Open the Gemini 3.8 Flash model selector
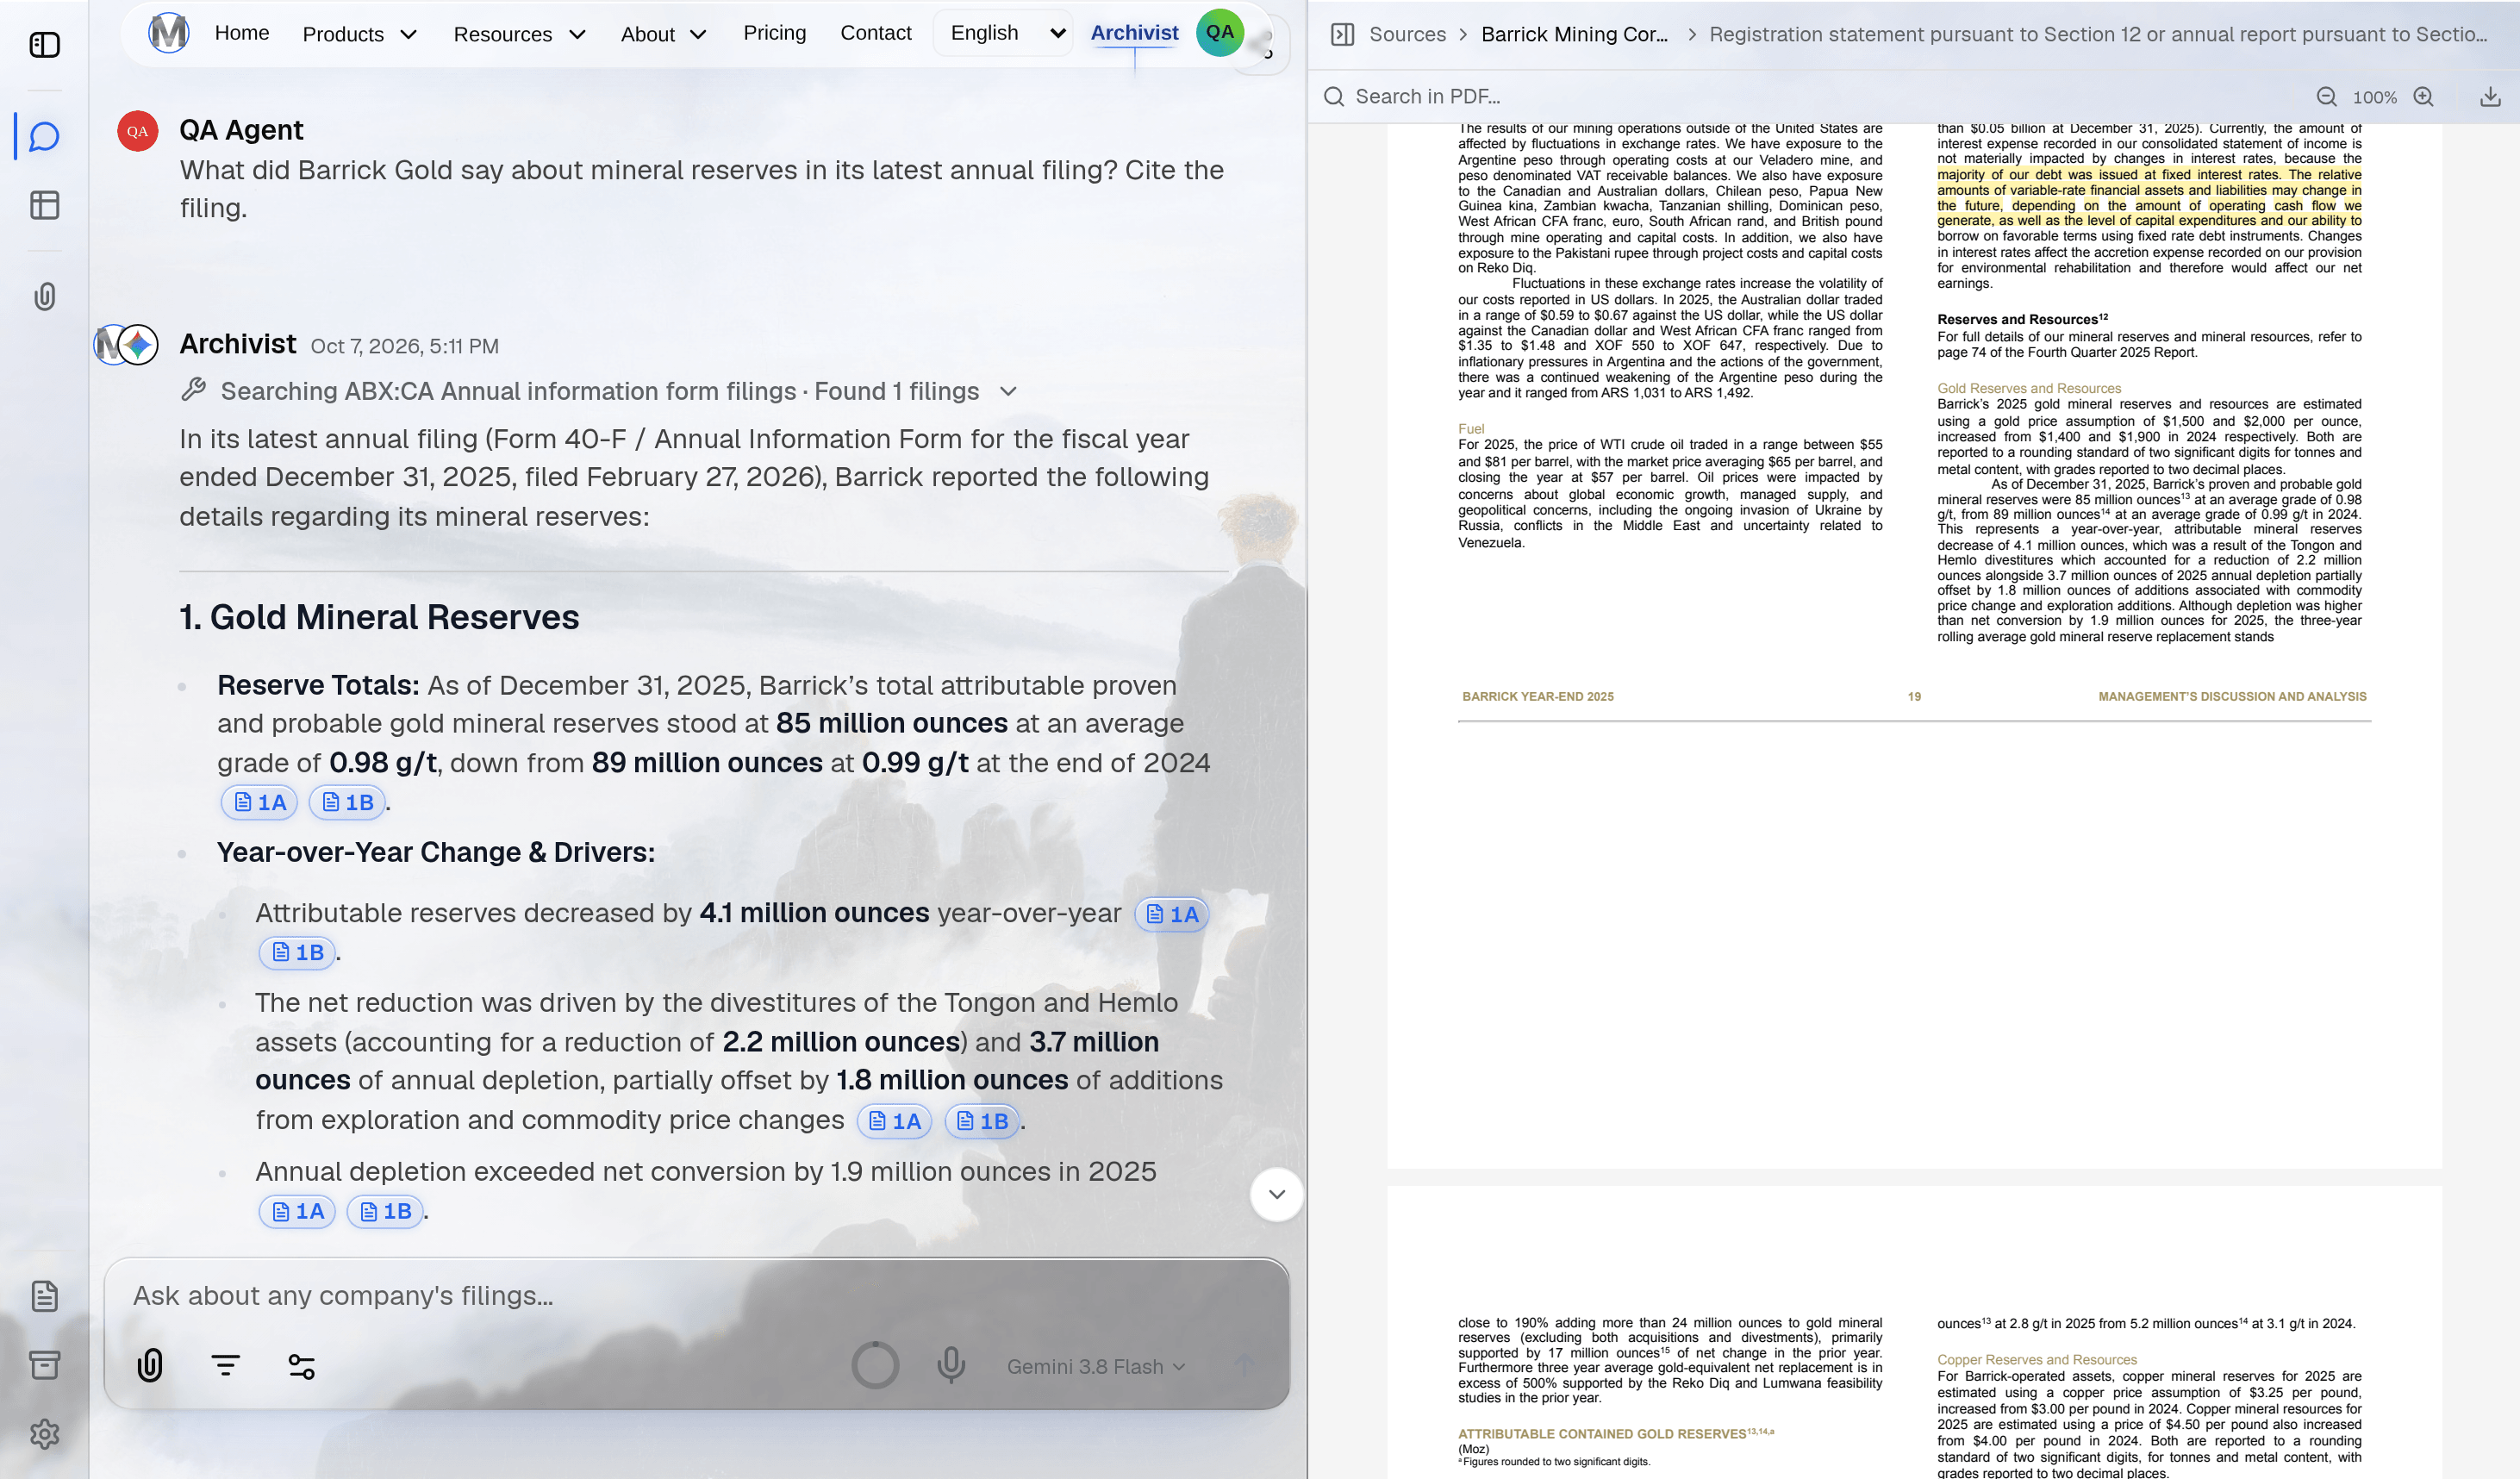Viewport: 2520px width, 1479px height. tap(1096, 1366)
